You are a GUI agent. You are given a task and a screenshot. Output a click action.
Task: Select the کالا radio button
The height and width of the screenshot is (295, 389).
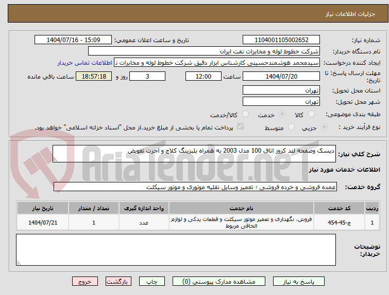311,114
